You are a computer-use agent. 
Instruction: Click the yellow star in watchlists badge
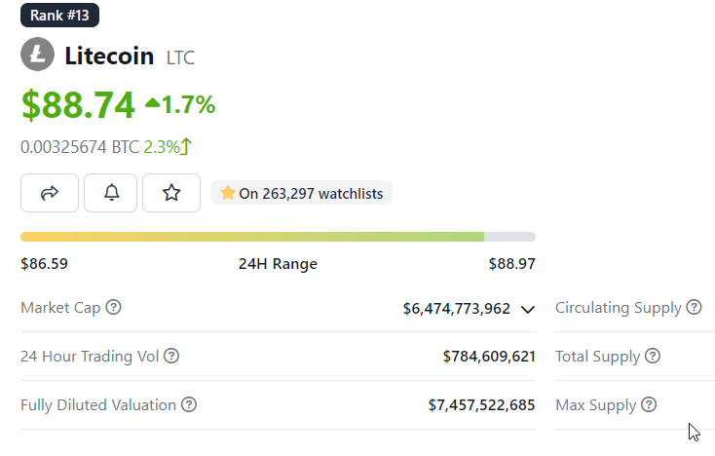pos(228,193)
